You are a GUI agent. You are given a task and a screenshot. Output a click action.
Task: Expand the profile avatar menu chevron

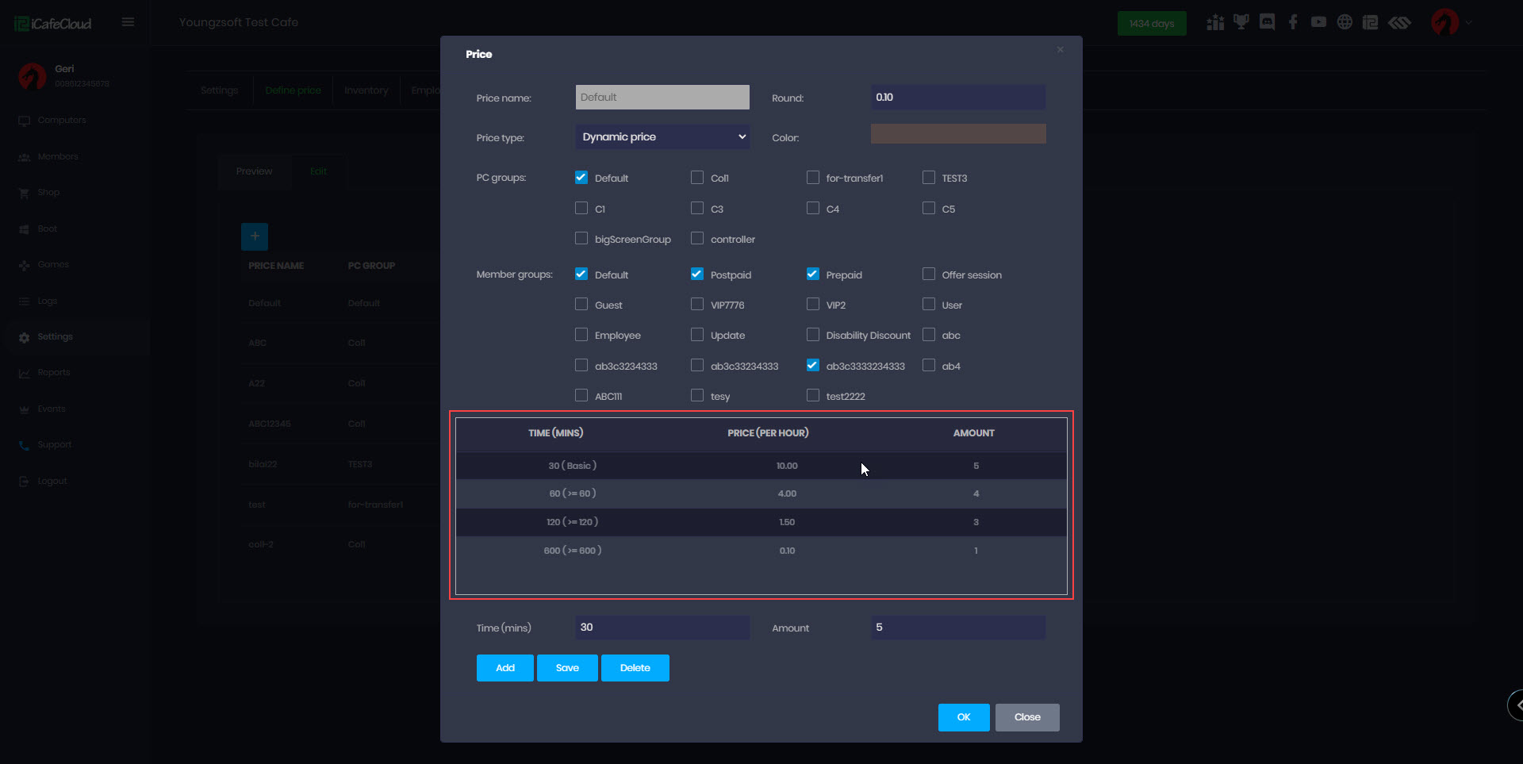pos(1468,23)
